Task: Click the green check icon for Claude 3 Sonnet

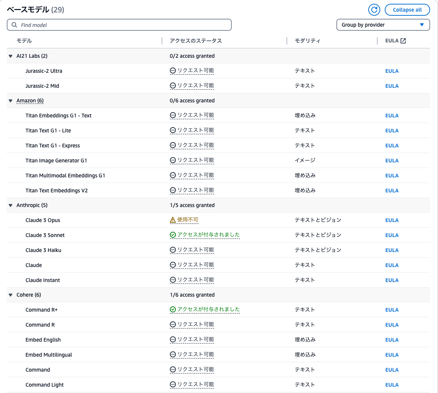Action: (173, 235)
